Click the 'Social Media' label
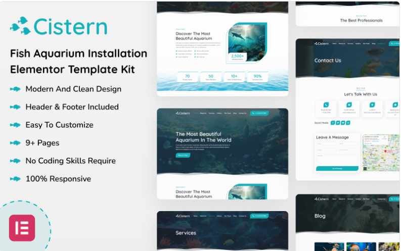The width and height of the screenshot is (401, 251). coord(321,123)
